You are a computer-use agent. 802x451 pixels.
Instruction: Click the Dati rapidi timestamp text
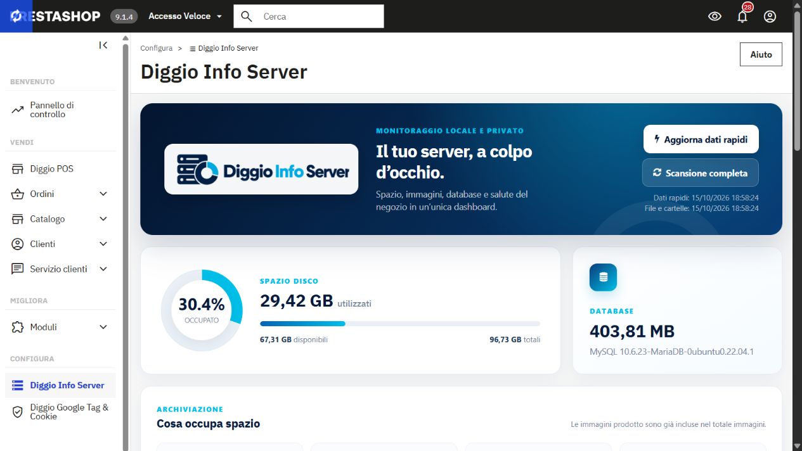tap(706, 198)
